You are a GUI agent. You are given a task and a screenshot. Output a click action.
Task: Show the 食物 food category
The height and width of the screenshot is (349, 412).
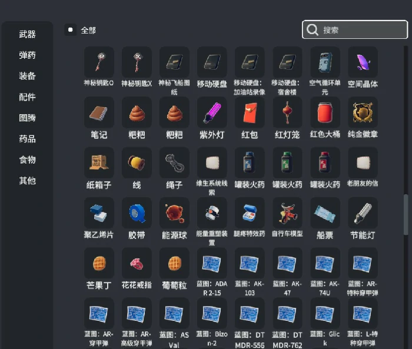pyautogui.click(x=27, y=159)
